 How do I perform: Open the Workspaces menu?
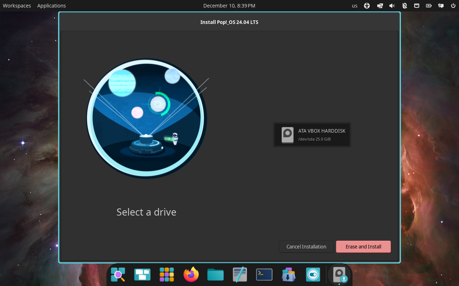coord(16,5)
